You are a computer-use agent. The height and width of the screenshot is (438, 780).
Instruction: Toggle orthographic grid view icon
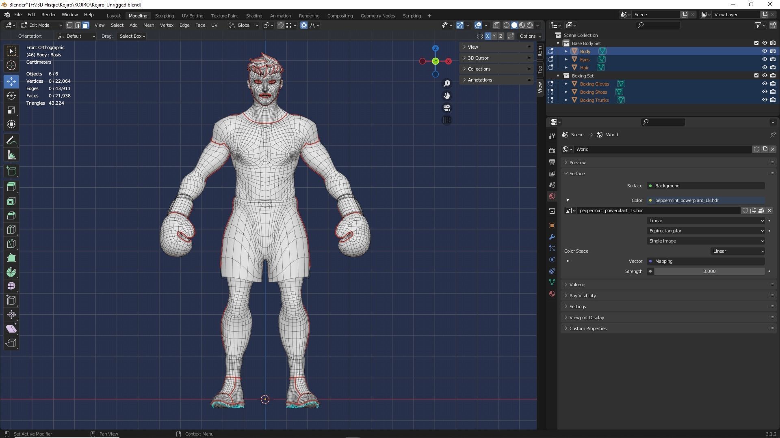[x=447, y=120]
